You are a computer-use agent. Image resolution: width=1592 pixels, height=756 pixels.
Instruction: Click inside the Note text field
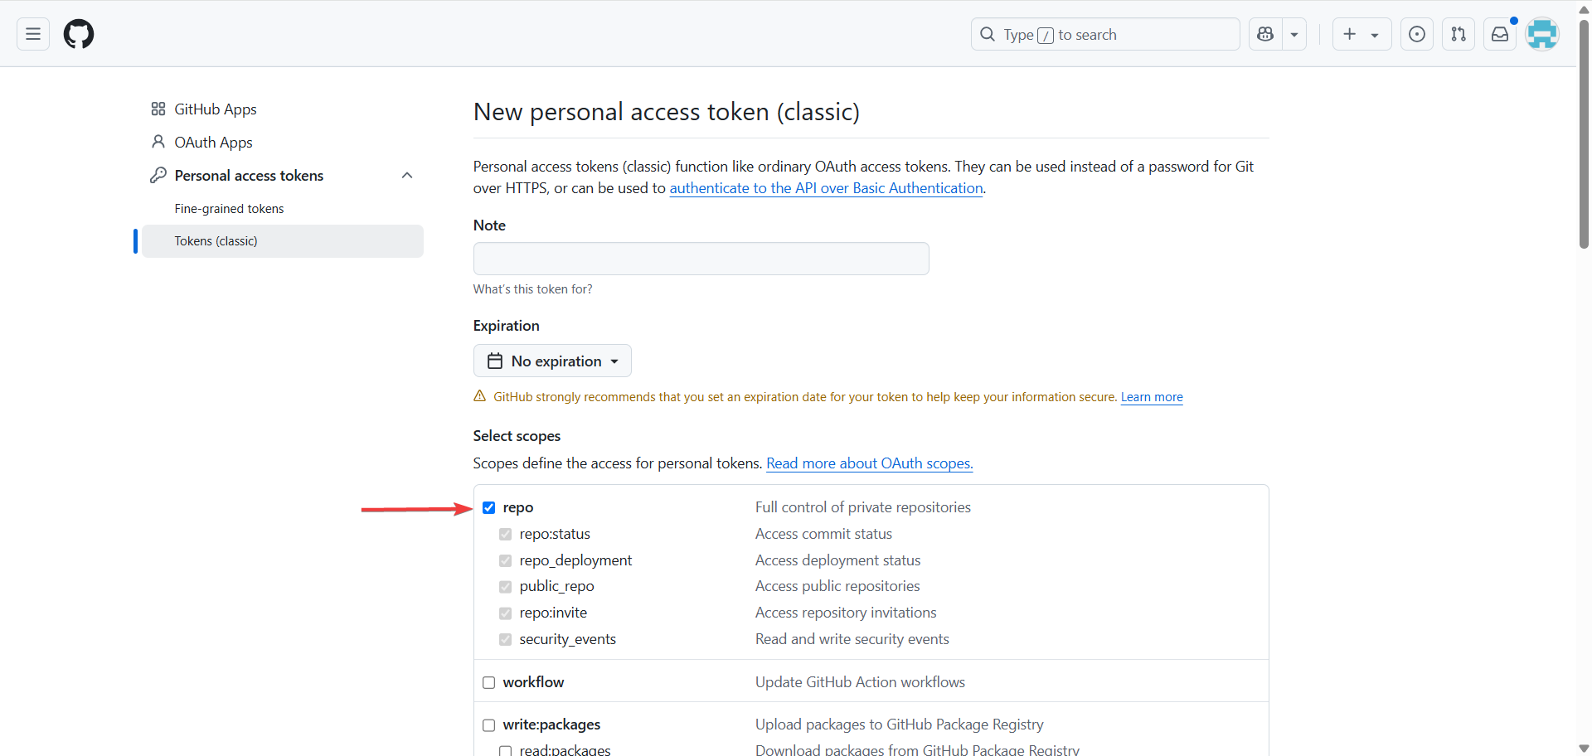tap(701, 258)
